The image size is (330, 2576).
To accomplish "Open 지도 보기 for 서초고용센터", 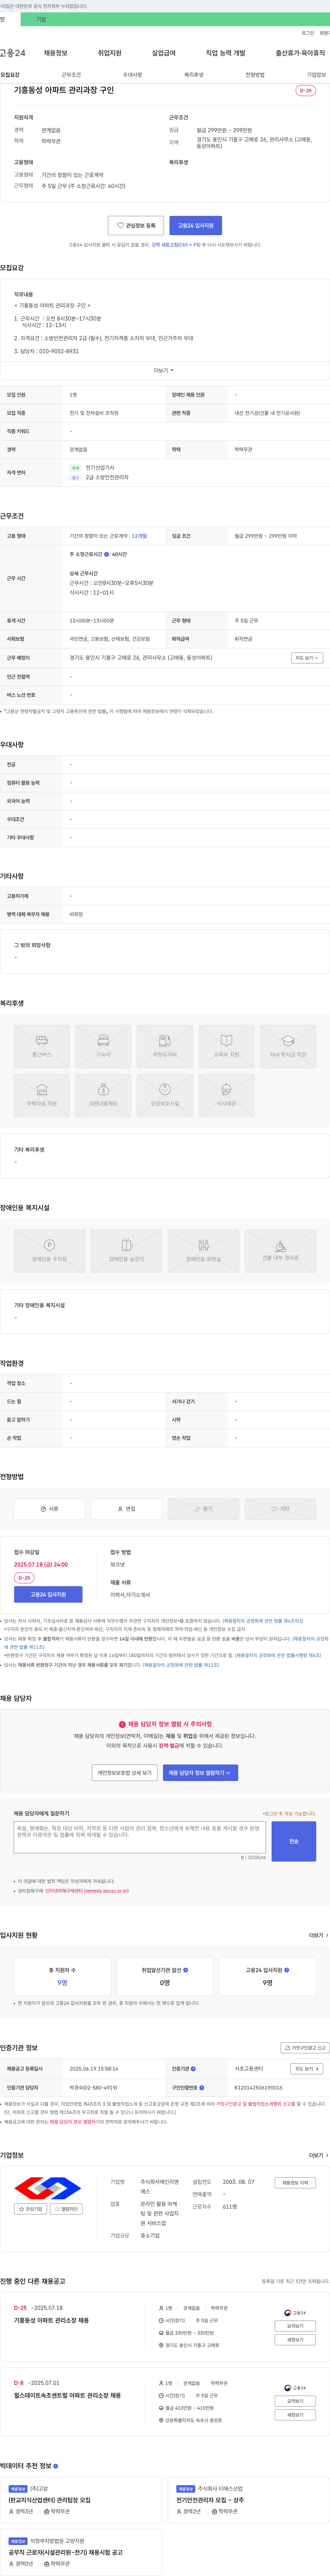I will pyautogui.click(x=307, y=2069).
